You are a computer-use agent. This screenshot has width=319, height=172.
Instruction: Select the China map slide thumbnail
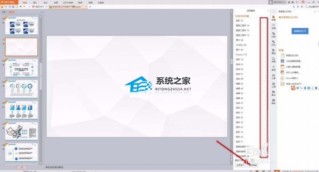click(21, 131)
